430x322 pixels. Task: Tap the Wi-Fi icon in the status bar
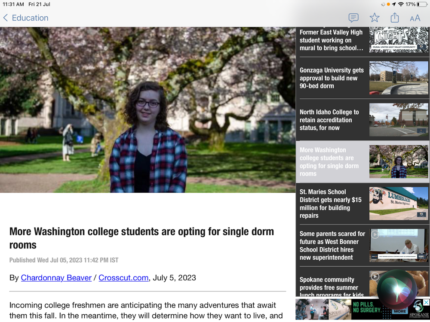point(401,4)
